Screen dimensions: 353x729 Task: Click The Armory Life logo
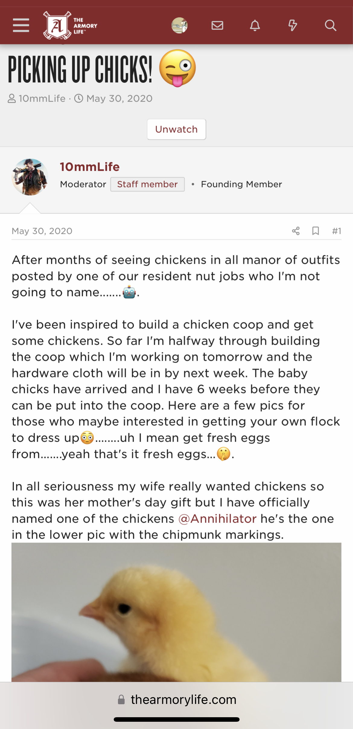(70, 26)
